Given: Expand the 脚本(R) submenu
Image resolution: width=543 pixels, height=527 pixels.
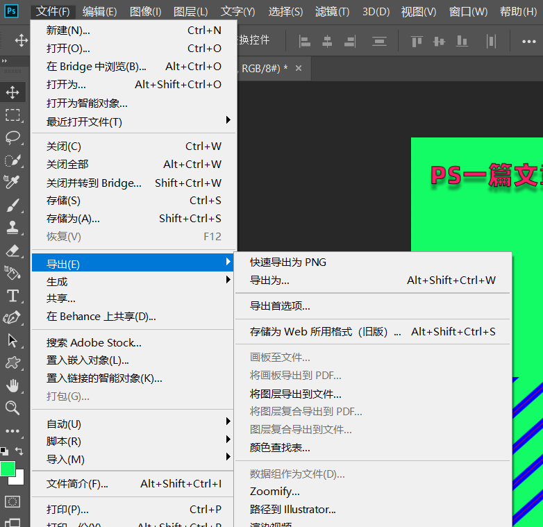Looking at the screenshot, I should (x=133, y=441).
